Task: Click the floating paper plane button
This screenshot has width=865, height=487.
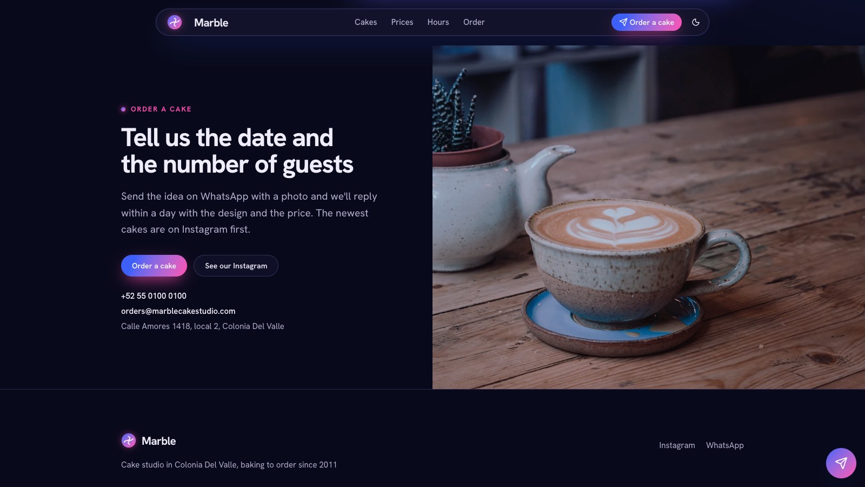Action: point(841,463)
